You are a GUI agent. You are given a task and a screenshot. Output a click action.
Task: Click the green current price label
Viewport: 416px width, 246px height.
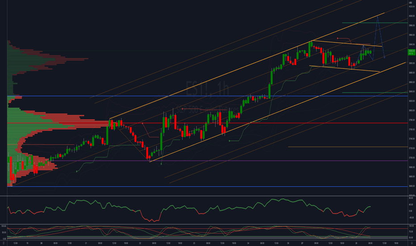point(412,52)
